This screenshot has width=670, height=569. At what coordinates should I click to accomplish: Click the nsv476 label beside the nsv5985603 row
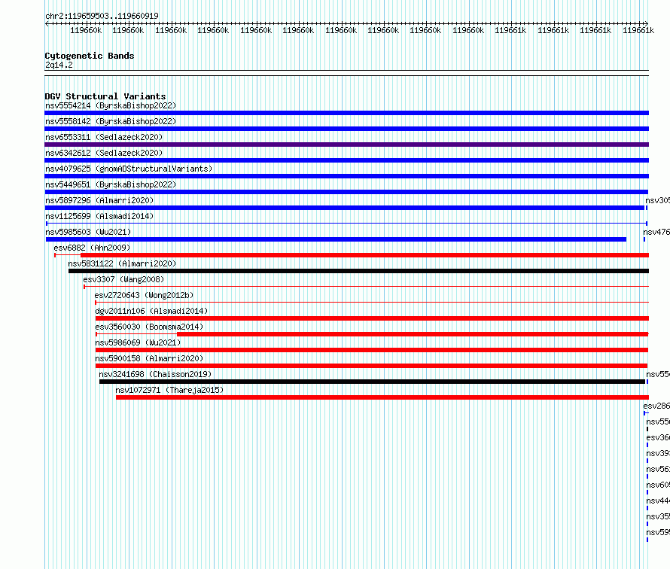[x=656, y=232]
